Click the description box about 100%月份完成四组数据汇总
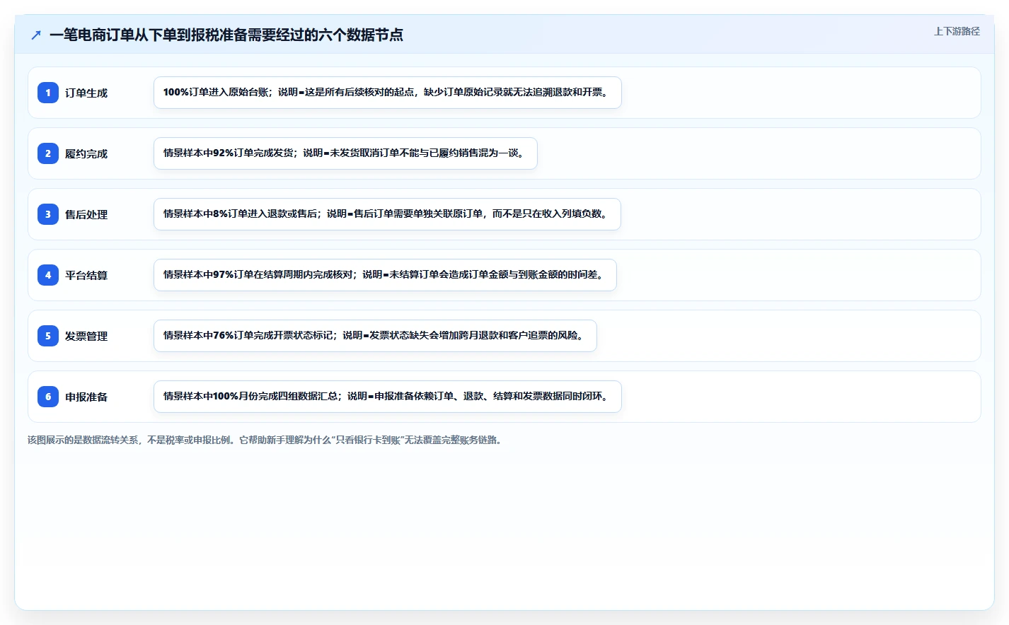Viewport: 1009px width, 625px height. 388,397
